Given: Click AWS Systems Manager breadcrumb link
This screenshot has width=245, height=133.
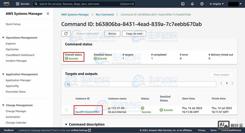Looking at the screenshot, I should click(x=75, y=15).
